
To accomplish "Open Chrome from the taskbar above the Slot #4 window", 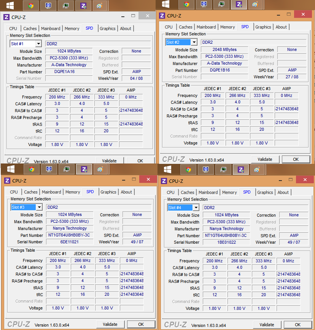I will tap(188, 170).
